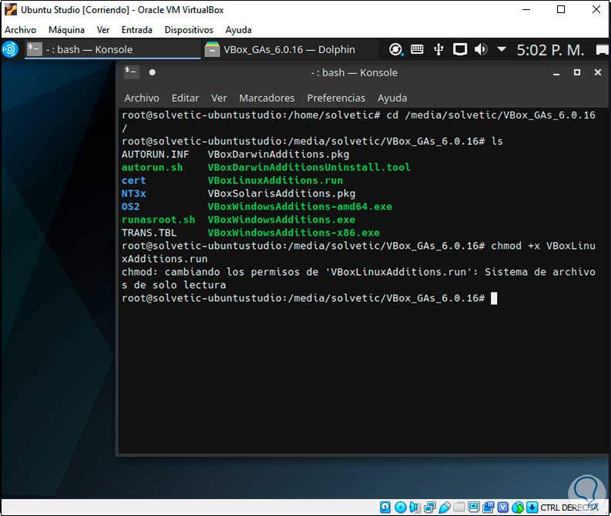Viewport: 611px width, 516px height.
Task: Minimize the Konsole window
Action: [556, 73]
